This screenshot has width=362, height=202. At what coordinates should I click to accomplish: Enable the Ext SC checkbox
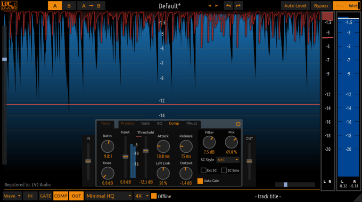204,171
